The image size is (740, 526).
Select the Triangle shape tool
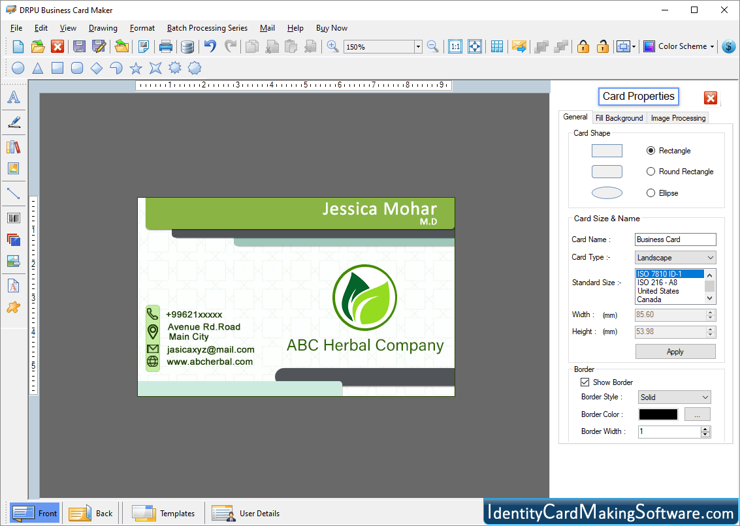[x=38, y=69]
